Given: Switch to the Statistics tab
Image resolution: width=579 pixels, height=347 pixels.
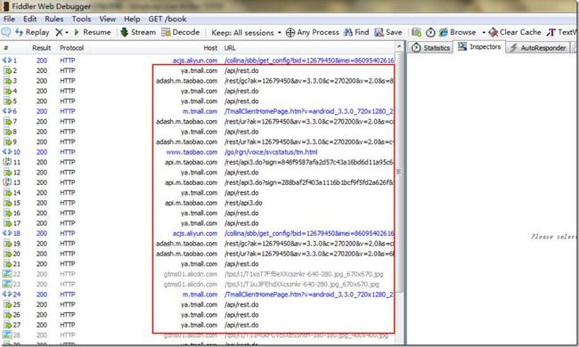Looking at the screenshot, I should [x=430, y=47].
